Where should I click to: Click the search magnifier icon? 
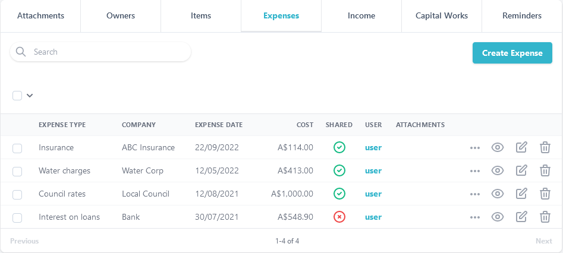click(21, 52)
